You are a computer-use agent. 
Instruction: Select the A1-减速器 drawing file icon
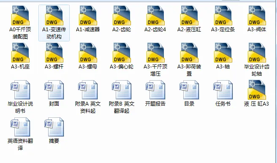pos(88,15)
